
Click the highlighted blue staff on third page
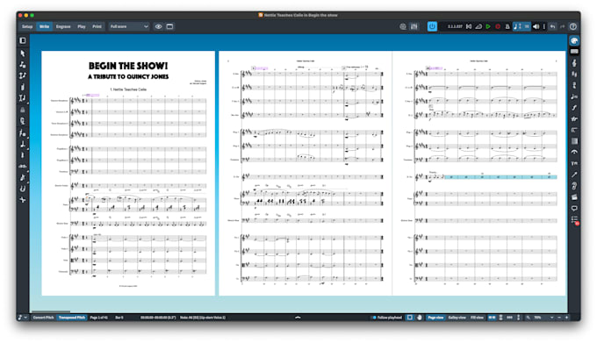(x=500, y=177)
